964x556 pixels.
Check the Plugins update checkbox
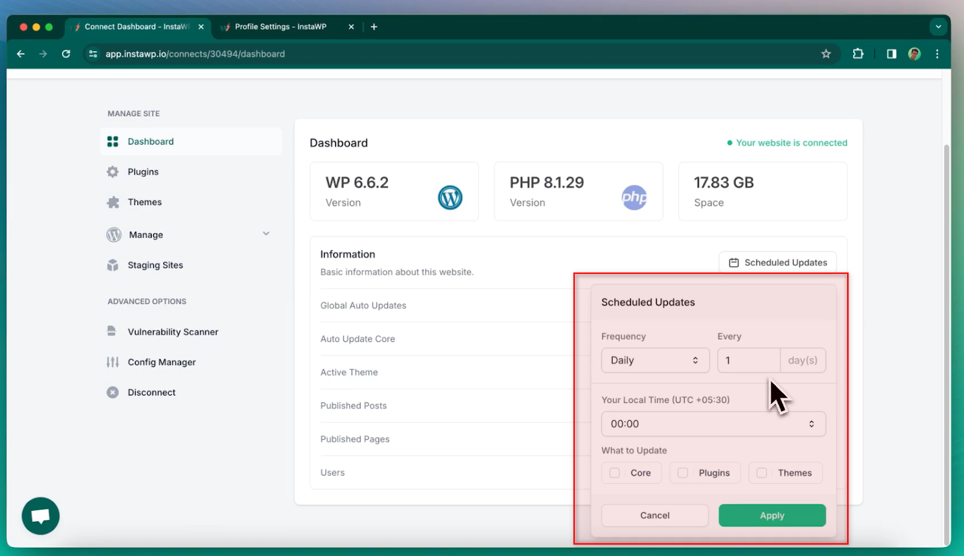click(683, 473)
